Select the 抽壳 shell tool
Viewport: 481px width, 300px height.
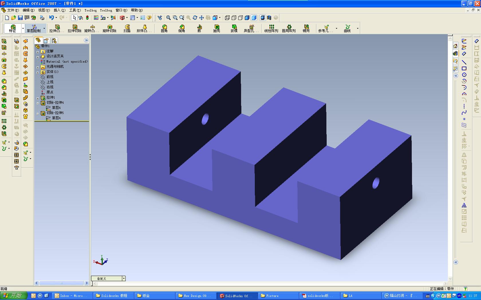217,29
